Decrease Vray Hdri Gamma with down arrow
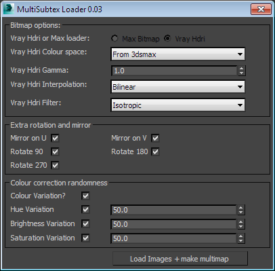This screenshot has width=275, height=271. (241, 73)
